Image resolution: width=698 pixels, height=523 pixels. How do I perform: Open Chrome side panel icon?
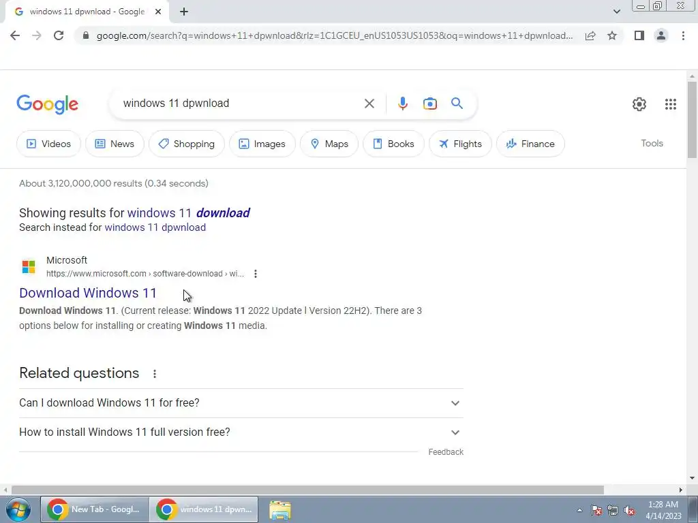click(x=639, y=35)
